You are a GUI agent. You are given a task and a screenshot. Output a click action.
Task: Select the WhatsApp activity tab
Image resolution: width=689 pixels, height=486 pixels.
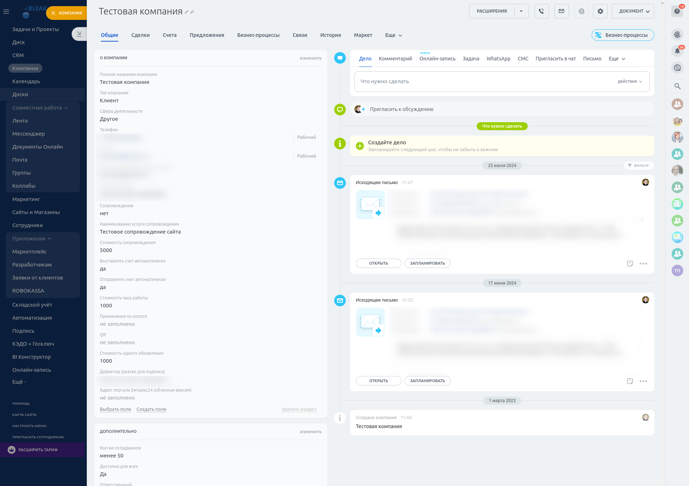click(x=498, y=59)
